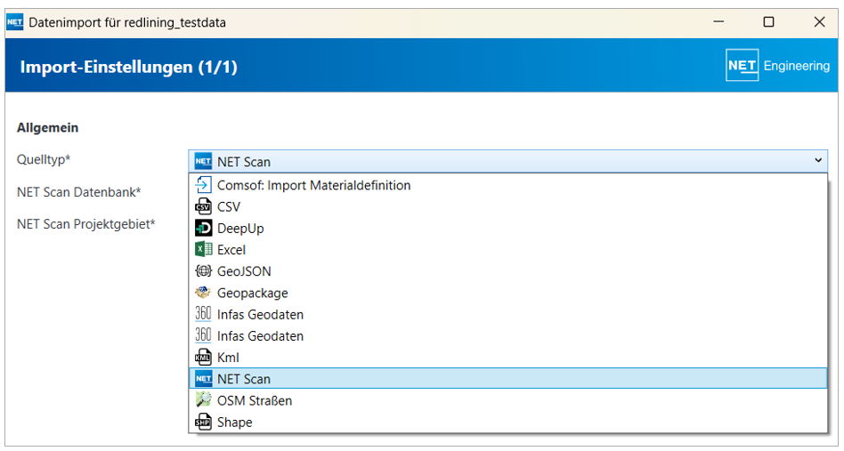Click the NET Engineering logo in header
The height and width of the screenshot is (451, 844).
[777, 65]
